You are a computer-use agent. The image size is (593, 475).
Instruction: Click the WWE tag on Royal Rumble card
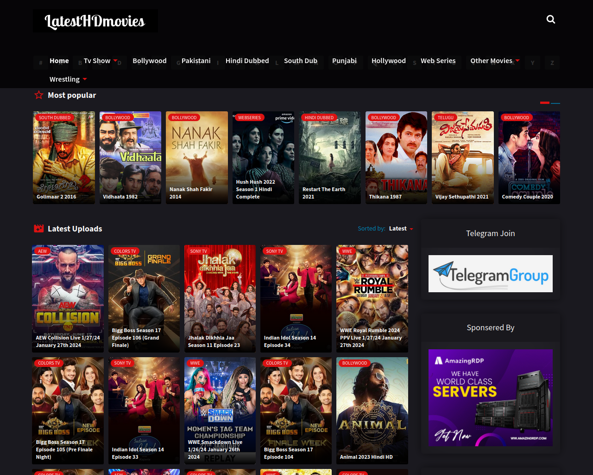point(347,251)
